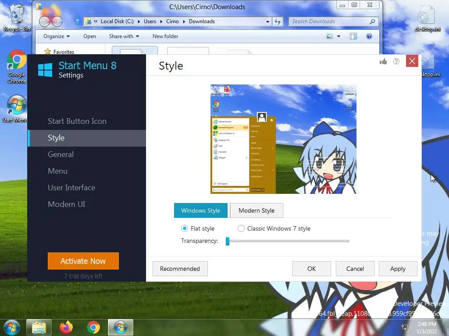Open the help question mark icon

tap(396, 61)
